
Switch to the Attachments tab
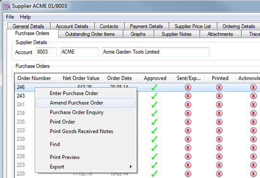point(220,34)
